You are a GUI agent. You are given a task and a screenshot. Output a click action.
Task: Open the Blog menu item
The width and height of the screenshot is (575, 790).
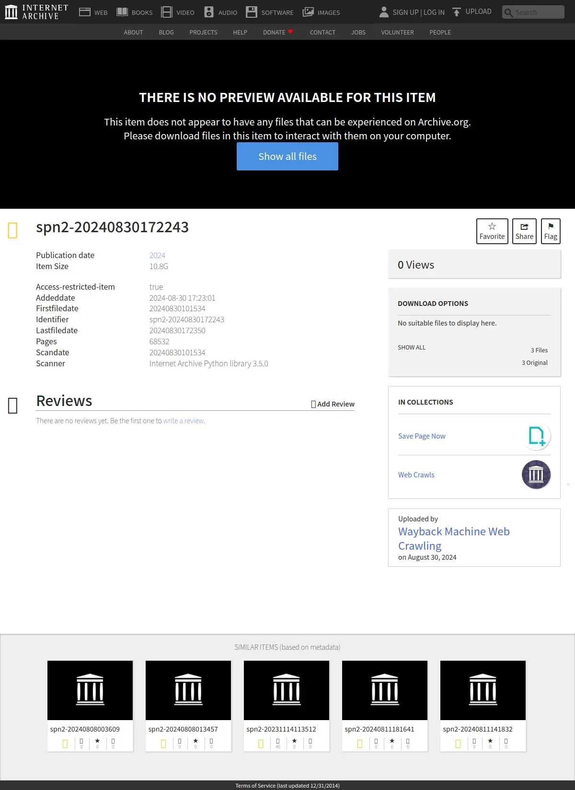[x=166, y=32]
